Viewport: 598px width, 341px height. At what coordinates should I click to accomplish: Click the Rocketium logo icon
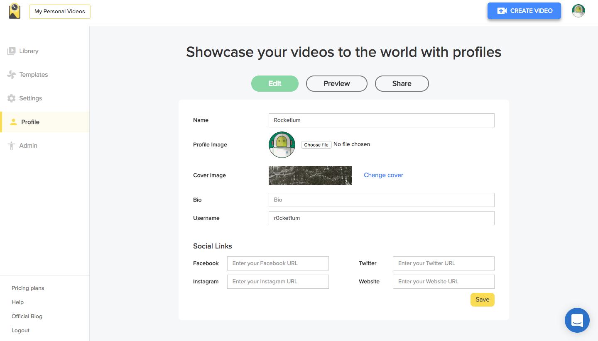[x=15, y=11]
